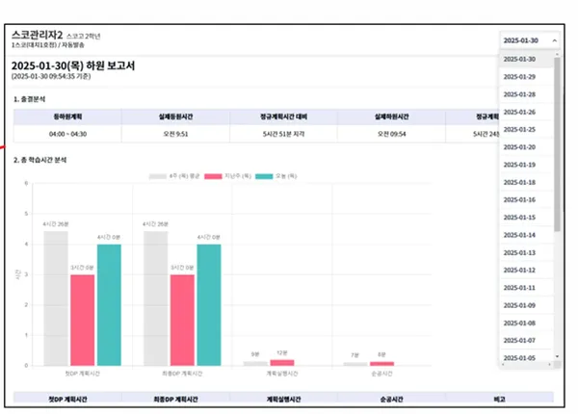Click the 오전 9:51 cell

tap(175, 134)
